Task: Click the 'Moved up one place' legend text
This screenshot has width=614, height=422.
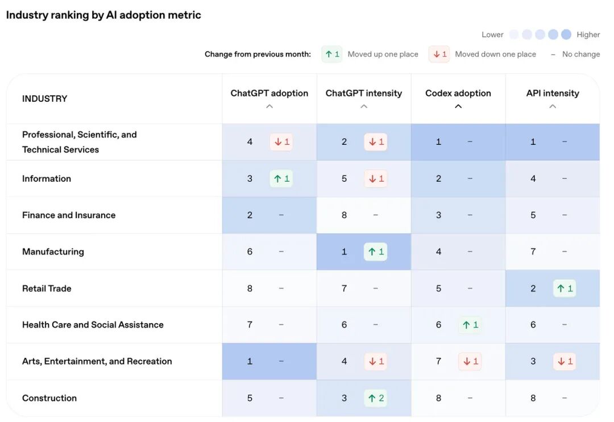Action: 383,54
